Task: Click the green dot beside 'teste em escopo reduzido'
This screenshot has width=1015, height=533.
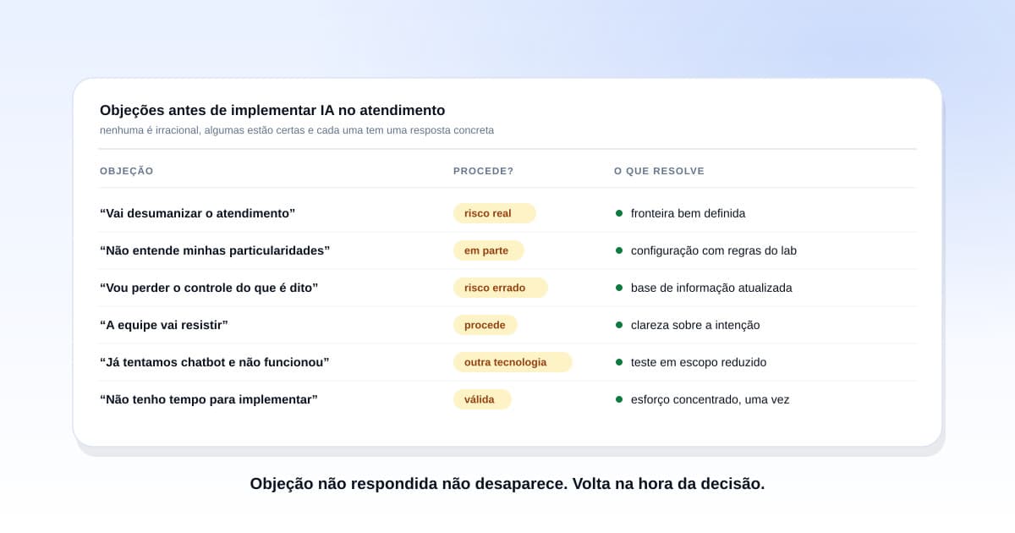Action: click(619, 362)
